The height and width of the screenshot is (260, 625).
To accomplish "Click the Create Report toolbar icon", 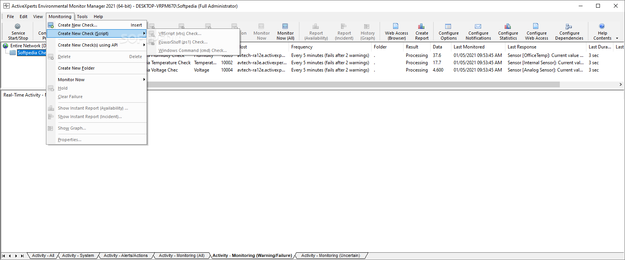I will [x=421, y=26].
